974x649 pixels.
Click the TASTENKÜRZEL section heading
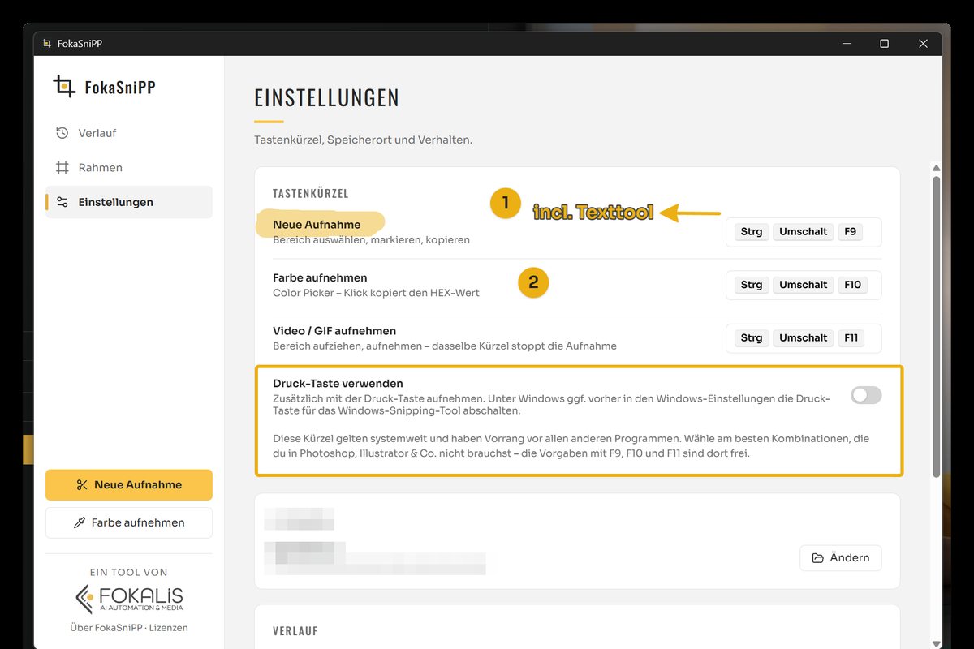pos(311,194)
